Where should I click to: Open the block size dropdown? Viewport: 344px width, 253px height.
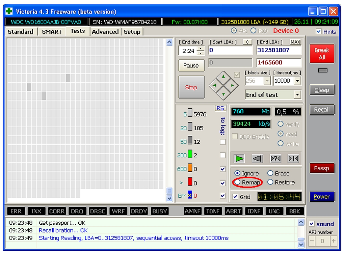pos(267,81)
